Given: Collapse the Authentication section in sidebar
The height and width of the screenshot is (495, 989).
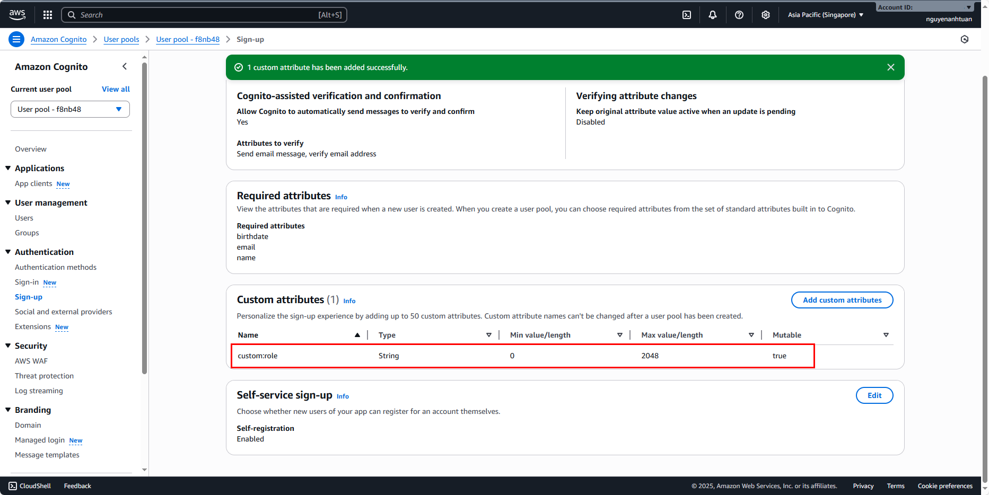Looking at the screenshot, I should click(8, 252).
